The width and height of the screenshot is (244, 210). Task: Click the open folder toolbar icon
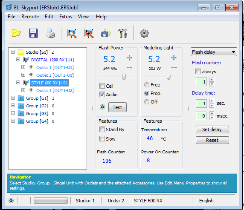click(x=16, y=33)
